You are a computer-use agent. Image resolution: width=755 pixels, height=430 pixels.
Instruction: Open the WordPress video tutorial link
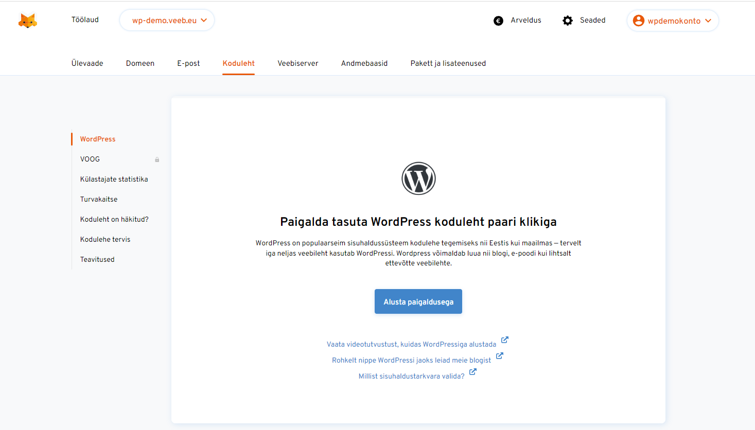pos(412,344)
